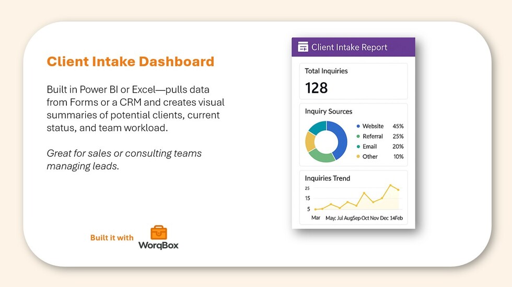Image resolution: width=512 pixels, height=287 pixels.
Task: Select the green Referral donut segment
Action: 320,155
